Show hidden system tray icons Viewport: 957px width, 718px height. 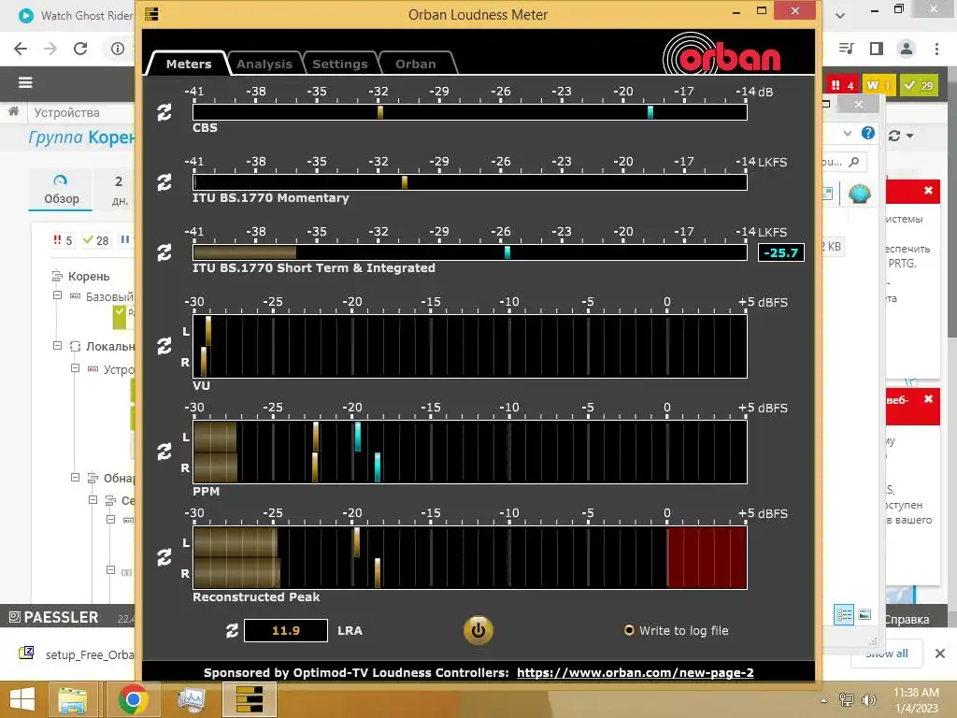[x=824, y=700]
